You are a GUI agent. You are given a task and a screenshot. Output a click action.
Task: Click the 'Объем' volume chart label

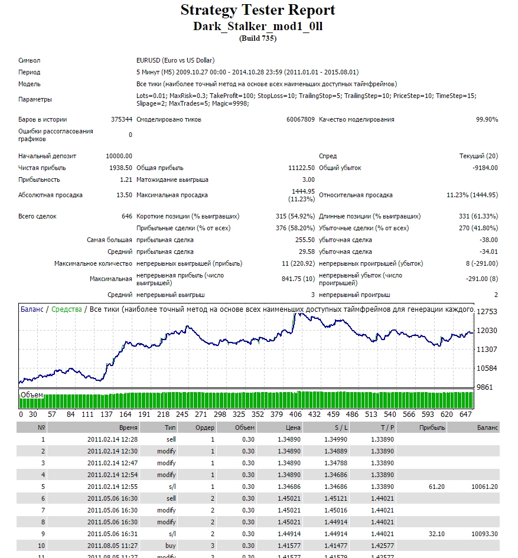point(32,395)
